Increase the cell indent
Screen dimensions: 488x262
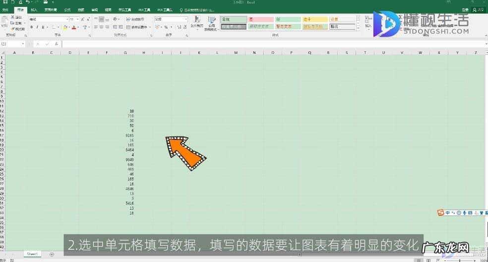click(x=121, y=27)
